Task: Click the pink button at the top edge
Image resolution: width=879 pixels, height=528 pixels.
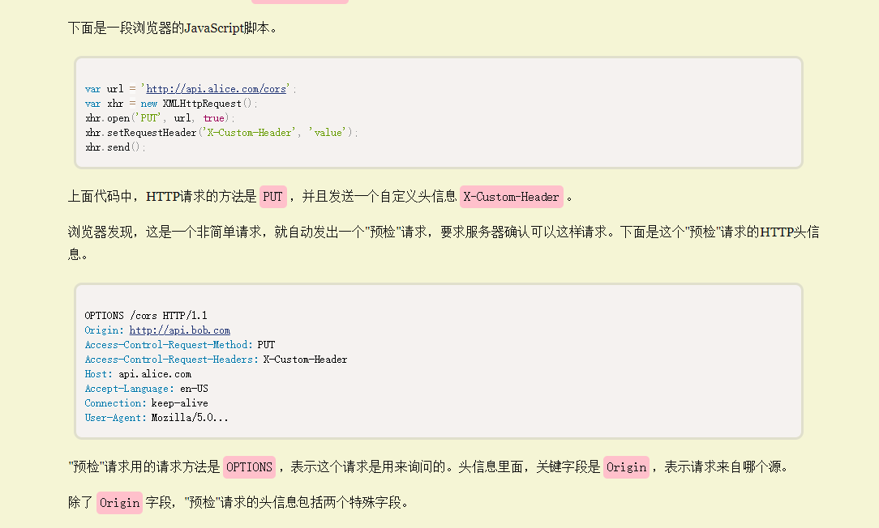Action: point(299,2)
